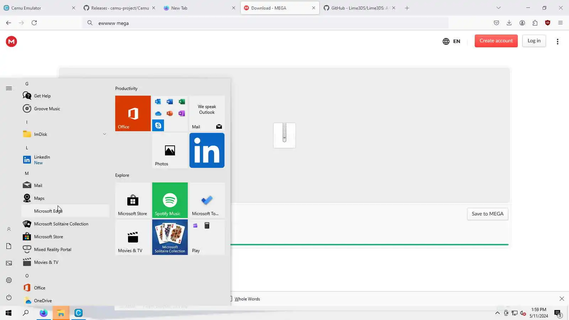
Task: Open Start menu Settings gear
Action: [x=9, y=280]
